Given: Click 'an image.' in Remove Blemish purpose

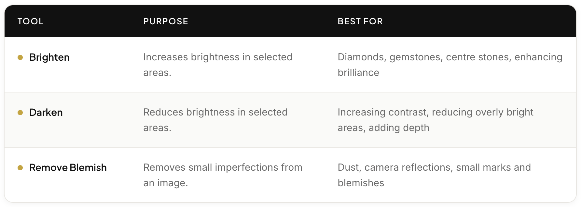Looking at the screenshot, I should [x=166, y=183].
